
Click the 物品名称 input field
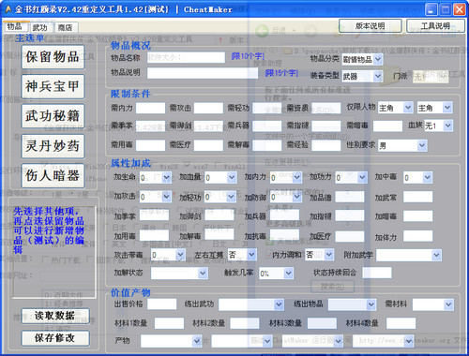point(186,57)
